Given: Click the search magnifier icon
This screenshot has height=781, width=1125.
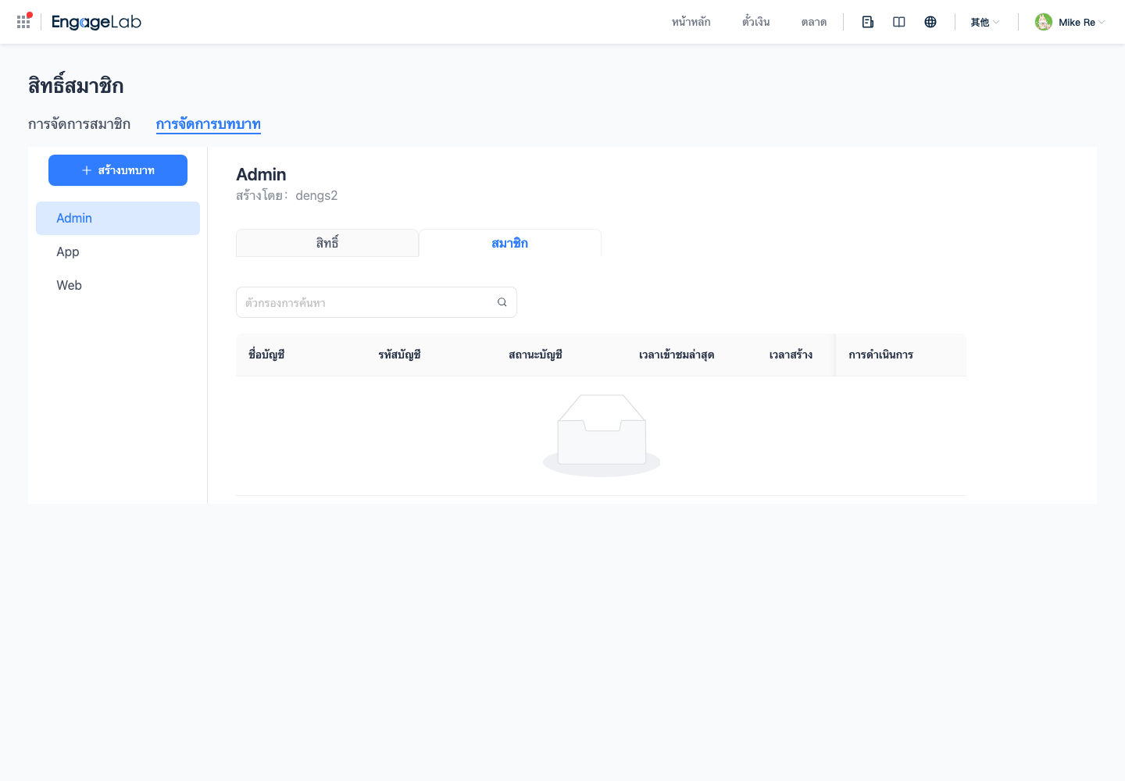Looking at the screenshot, I should pos(502,302).
